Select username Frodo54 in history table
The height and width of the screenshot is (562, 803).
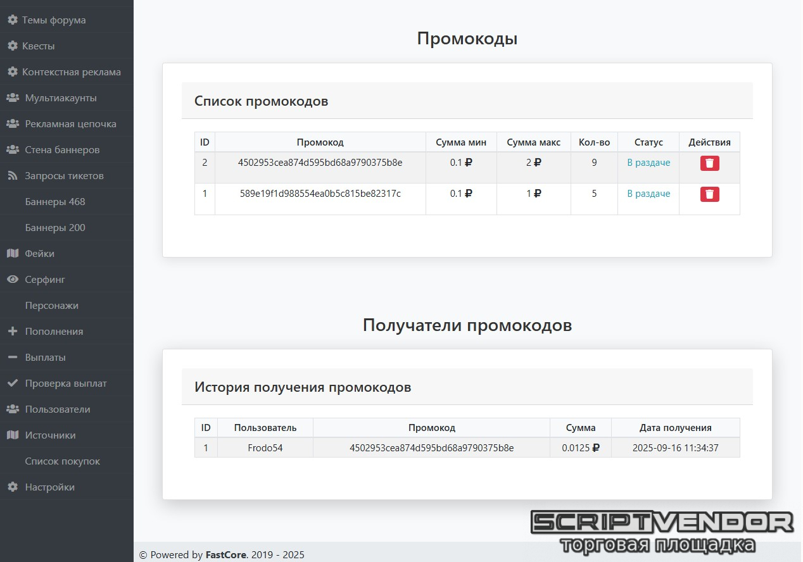(x=265, y=448)
